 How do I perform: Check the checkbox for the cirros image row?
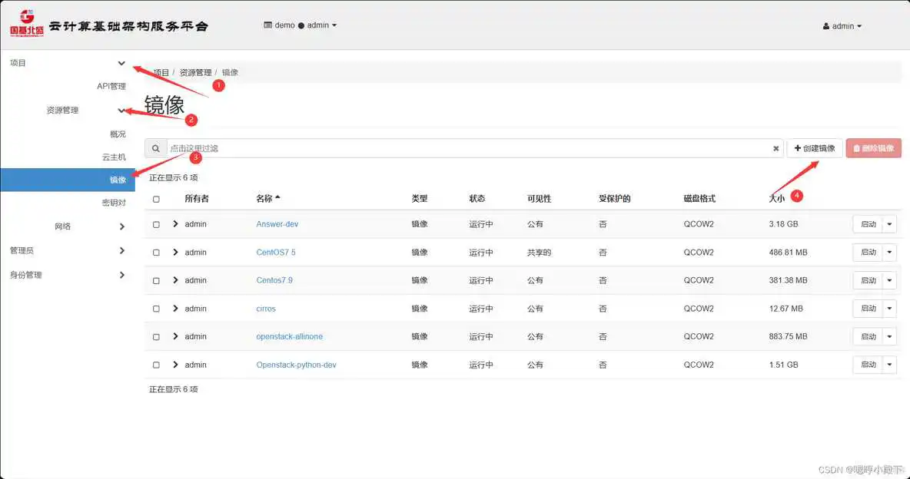coord(156,308)
